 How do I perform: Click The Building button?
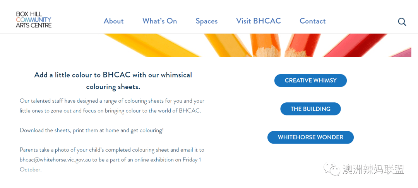[310, 109]
